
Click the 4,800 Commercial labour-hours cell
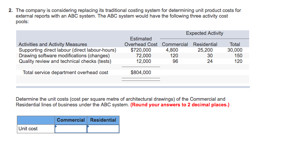click(x=172, y=50)
